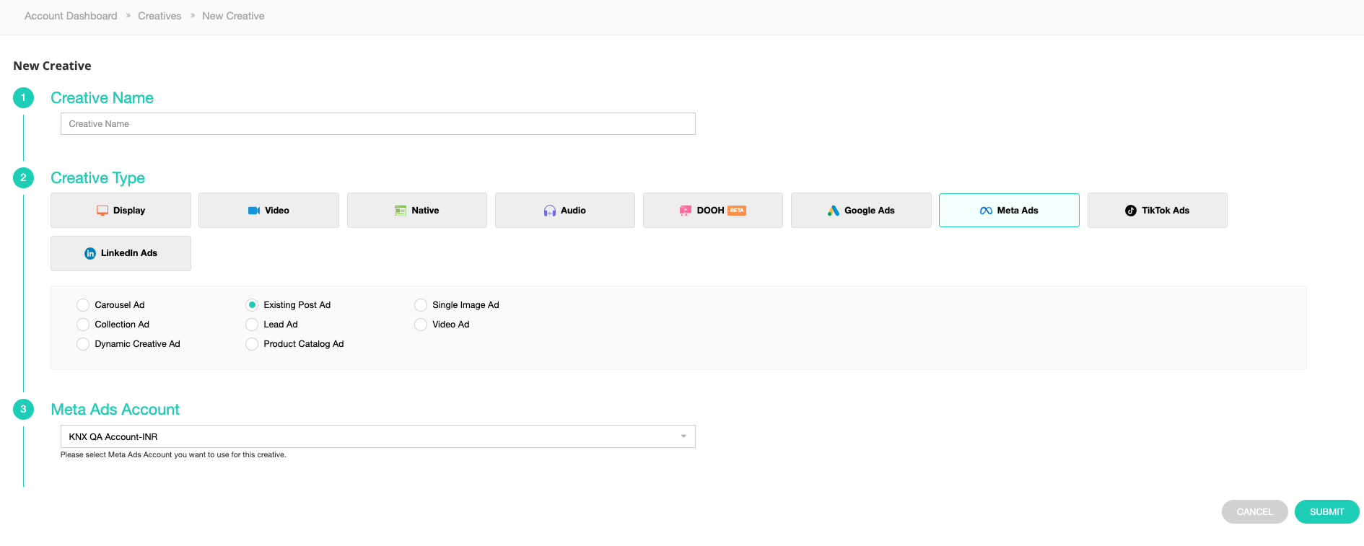This screenshot has width=1364, height=546.
Task: Select the Display creative type icon
Action: coord(102,211)
